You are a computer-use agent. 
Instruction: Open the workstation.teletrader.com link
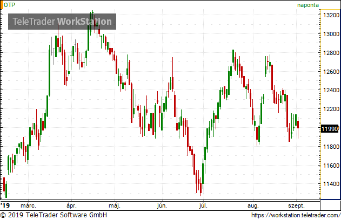[x=296, y=215]
